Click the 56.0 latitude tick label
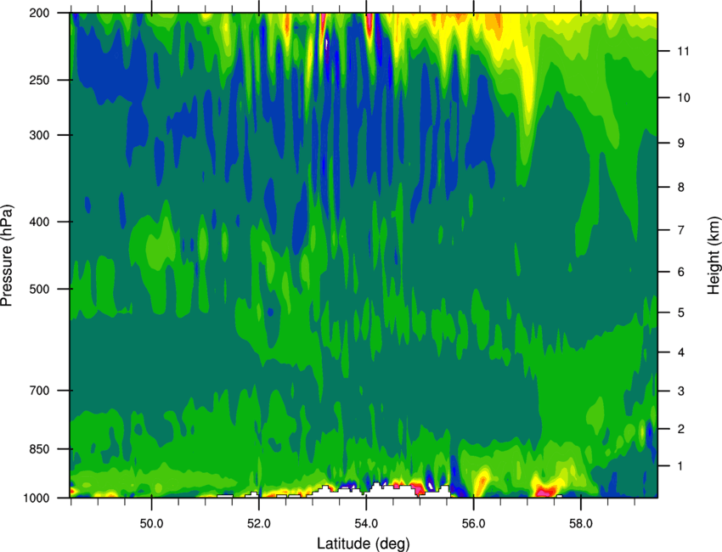 (x=474, y=524)
